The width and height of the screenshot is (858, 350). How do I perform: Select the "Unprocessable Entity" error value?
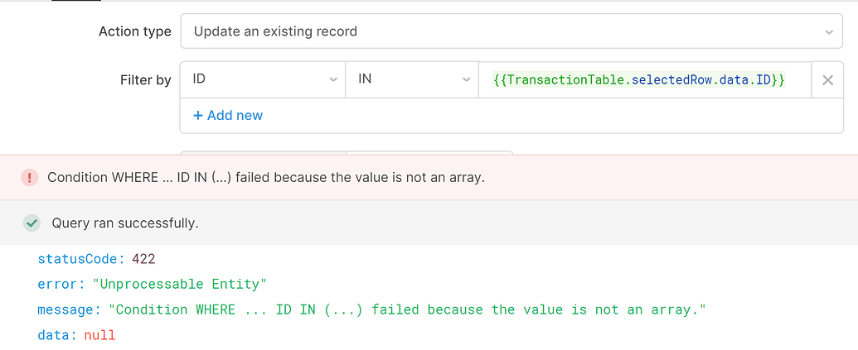[179, 284]
